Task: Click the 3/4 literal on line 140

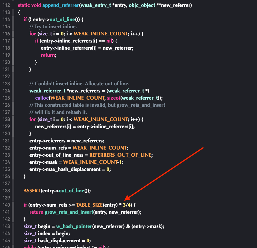Action: pos(127,205)
